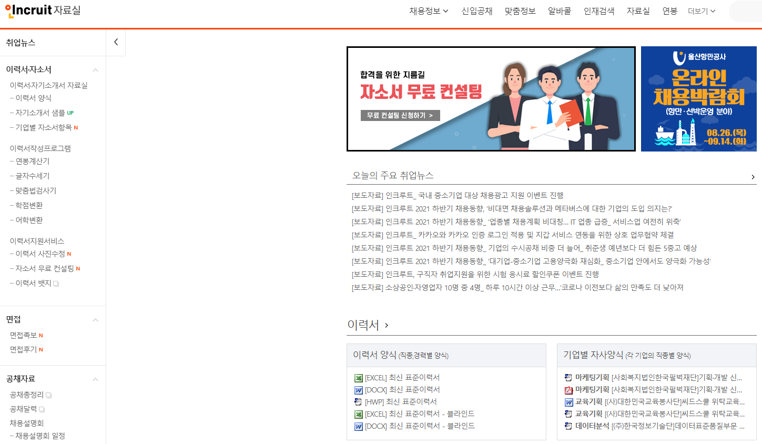
Task: Open 자기소개서 샘플 in the sidebar
Action: pos(40,113)
